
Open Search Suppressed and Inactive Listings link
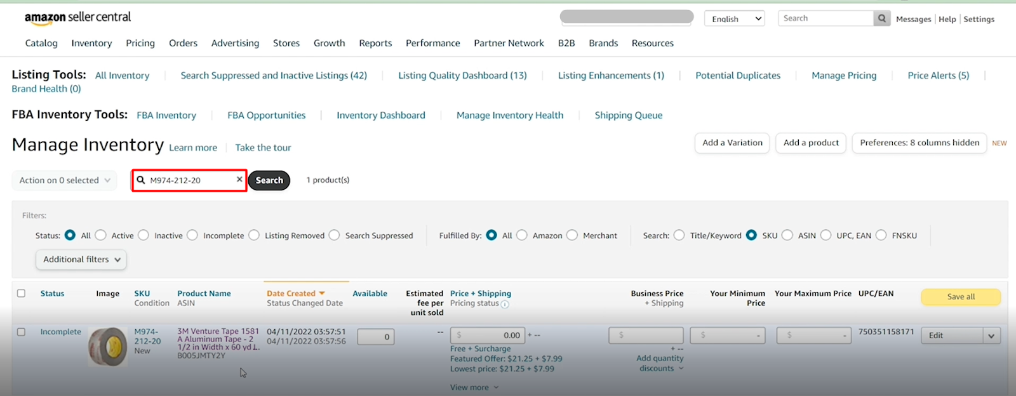coord(274,76)
